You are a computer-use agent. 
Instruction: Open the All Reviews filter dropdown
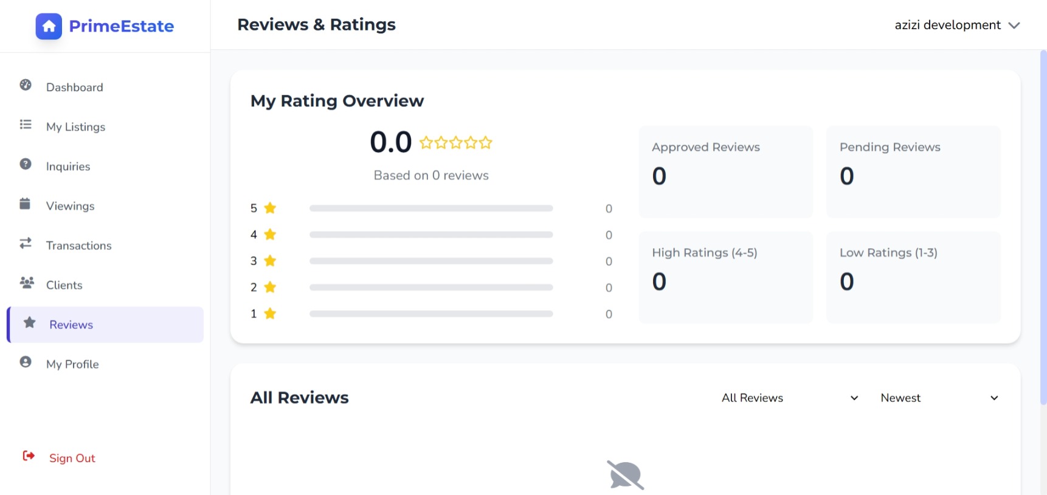coord(789,398)
